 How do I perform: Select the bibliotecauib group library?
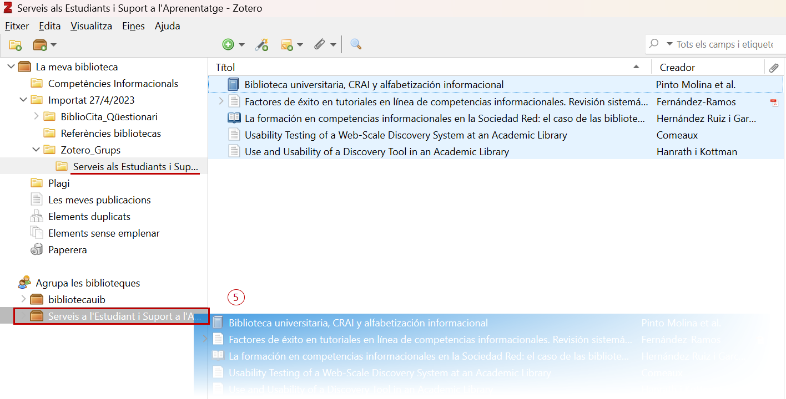tap(77, 300)
